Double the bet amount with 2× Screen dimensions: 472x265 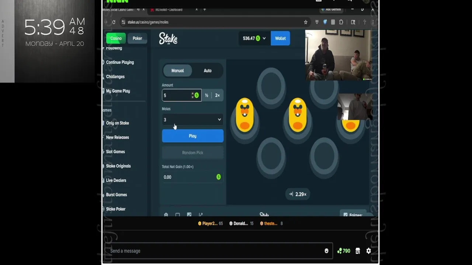click(x=218, y=95)
